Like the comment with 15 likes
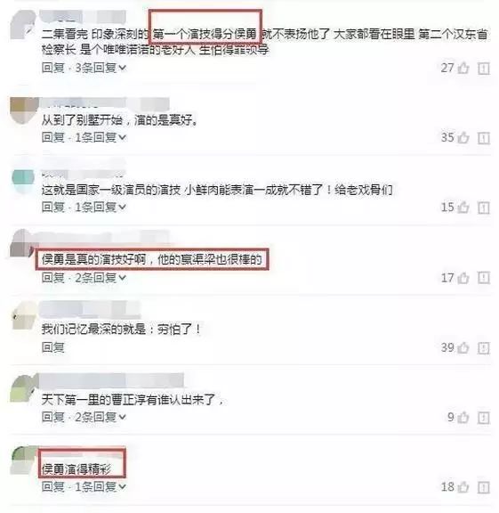 (x=463, y=208)
